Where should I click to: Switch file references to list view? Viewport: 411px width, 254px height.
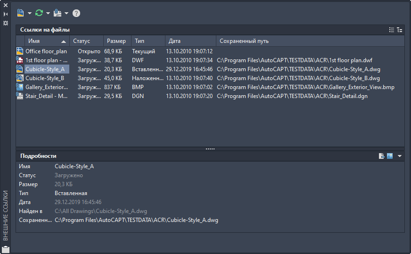click(x=391, y=30)
